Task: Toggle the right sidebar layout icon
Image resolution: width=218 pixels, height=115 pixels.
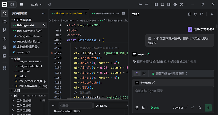Action: point(169,5)
